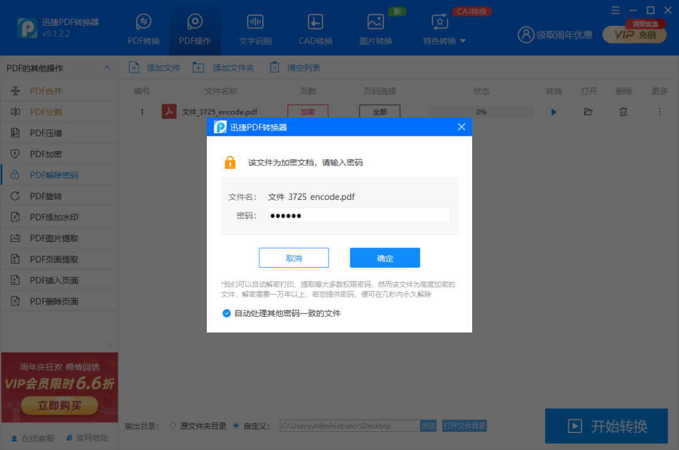Open the 全部 page selection box
Viewport: 679px width, 450px height.
click(380, 112)
